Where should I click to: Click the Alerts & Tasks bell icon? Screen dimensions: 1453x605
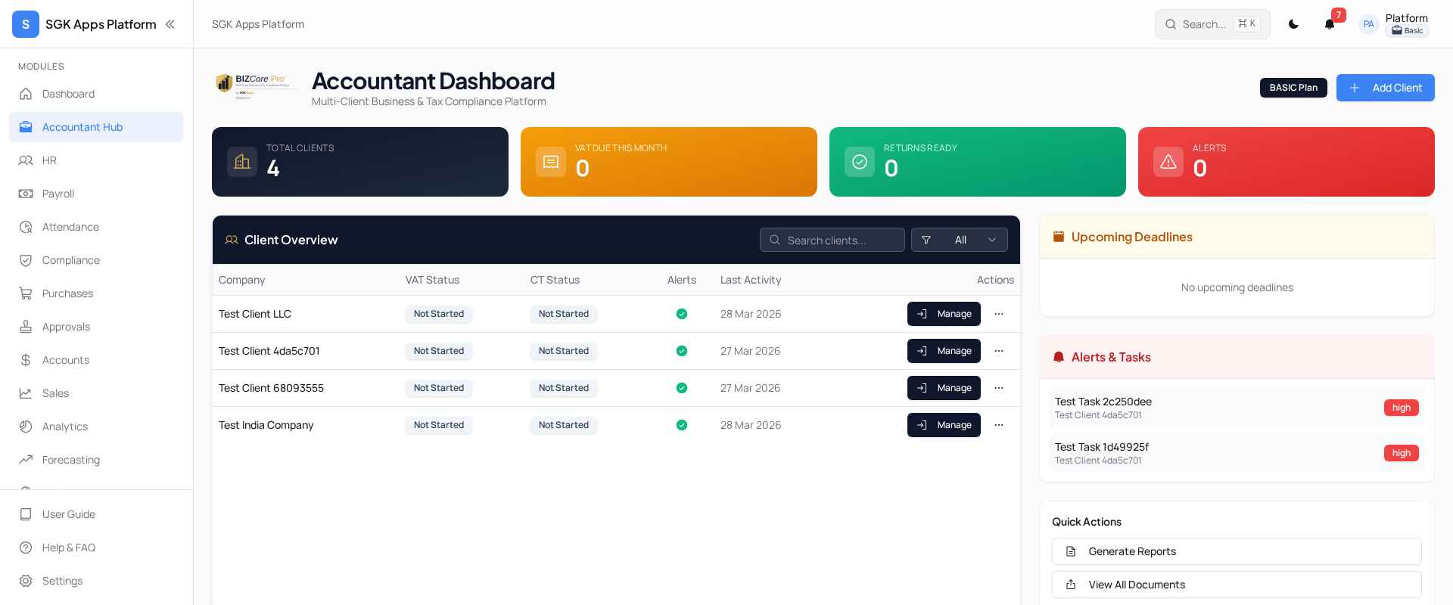(1059, 357)
